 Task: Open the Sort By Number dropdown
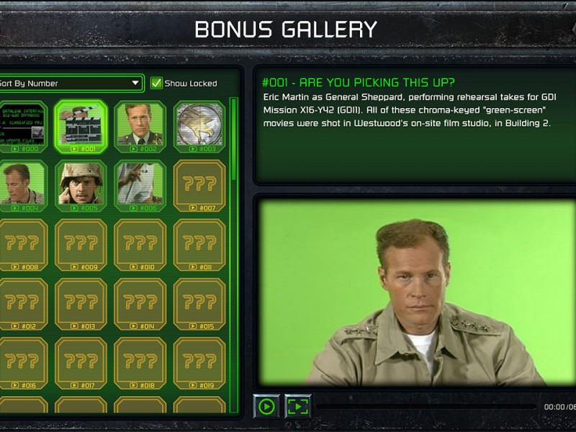[x=71, y=84]
